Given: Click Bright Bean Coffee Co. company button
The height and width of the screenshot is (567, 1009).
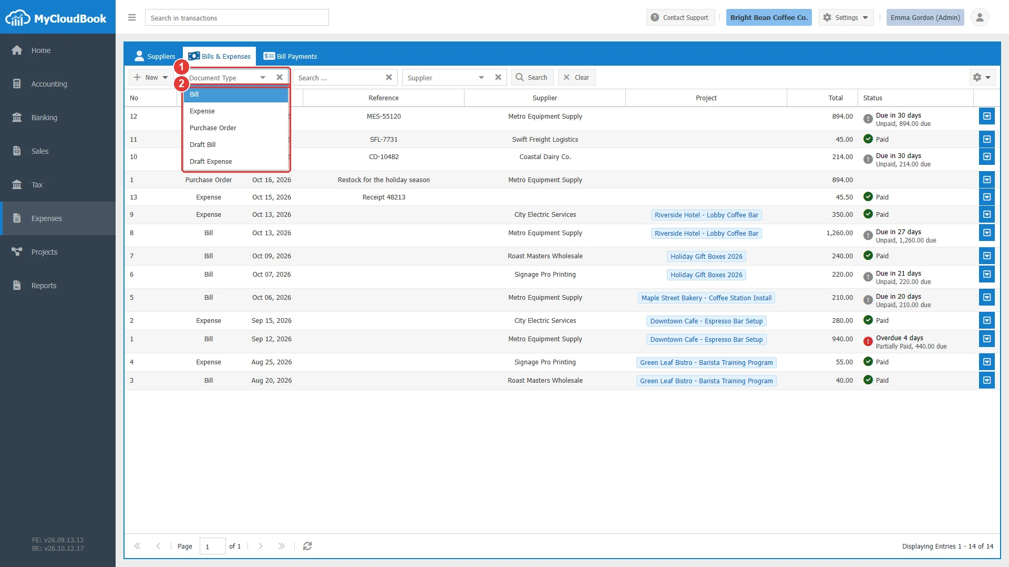Looking at the screenshot, I should point(769,17).
